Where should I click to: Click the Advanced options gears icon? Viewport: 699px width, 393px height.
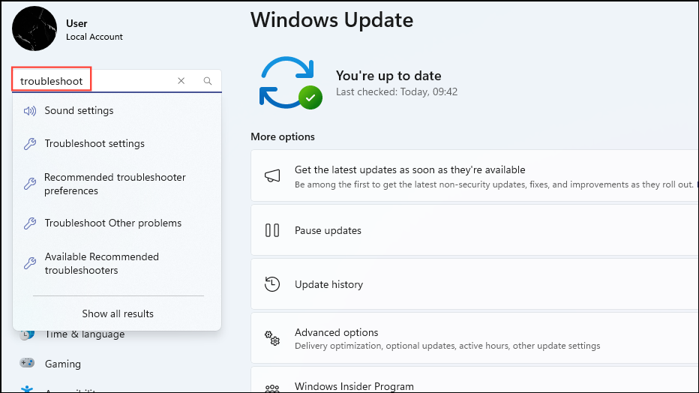coord(272,338)
